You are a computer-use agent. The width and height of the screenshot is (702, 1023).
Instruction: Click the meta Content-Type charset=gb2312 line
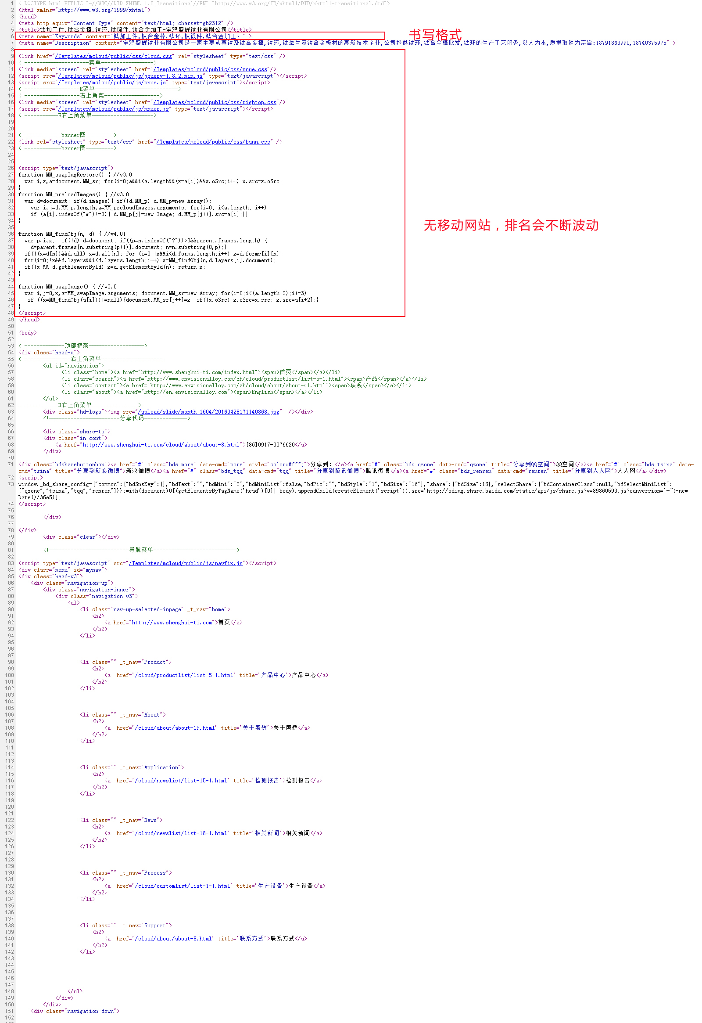pos(126,23)
